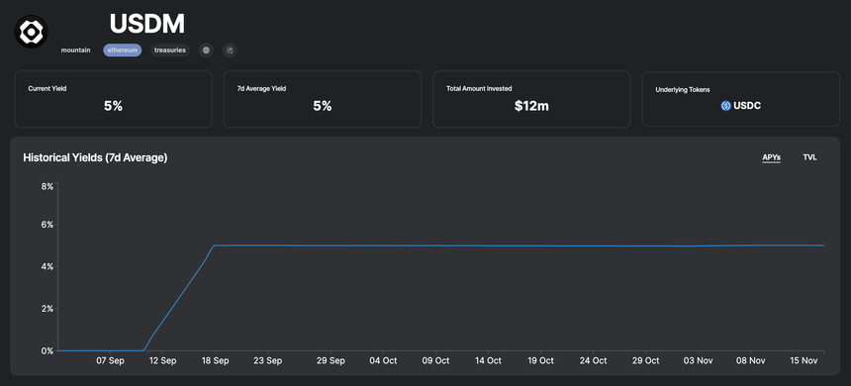
Task: Click the Current Yield card
Action: point(113,99)
